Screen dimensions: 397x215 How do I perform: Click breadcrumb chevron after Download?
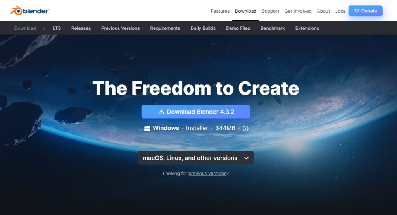pyautogui.click(x=44, y=28)
